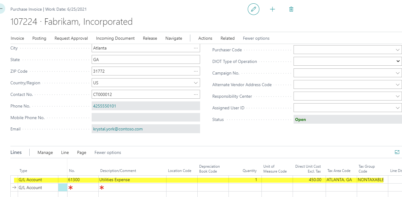402x197 pixels.
Task: Select the Utilities Expense description cell
Action: 132,180
